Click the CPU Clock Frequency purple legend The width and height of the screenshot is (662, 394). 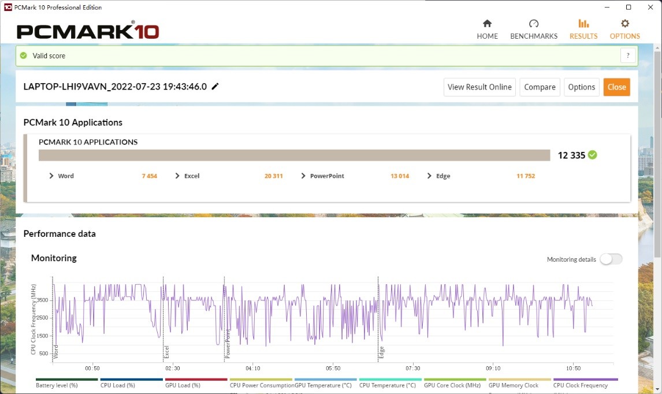[x=585, y=384]
